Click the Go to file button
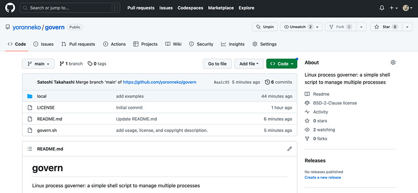Viewport: 418px width, 193px height. pyautogui.click(x=217, y=63)
